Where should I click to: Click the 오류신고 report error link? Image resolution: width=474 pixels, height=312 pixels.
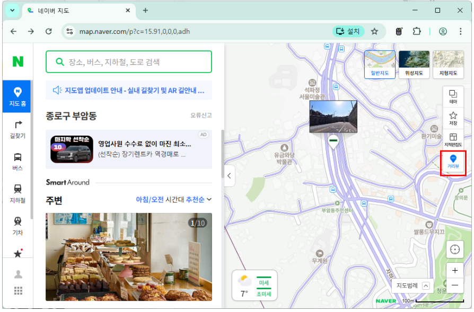click(201, 115)
